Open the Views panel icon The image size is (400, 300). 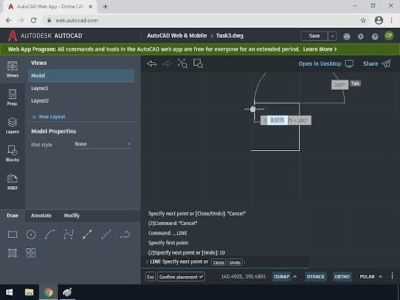pyautogui.click(x=12, y=69)
